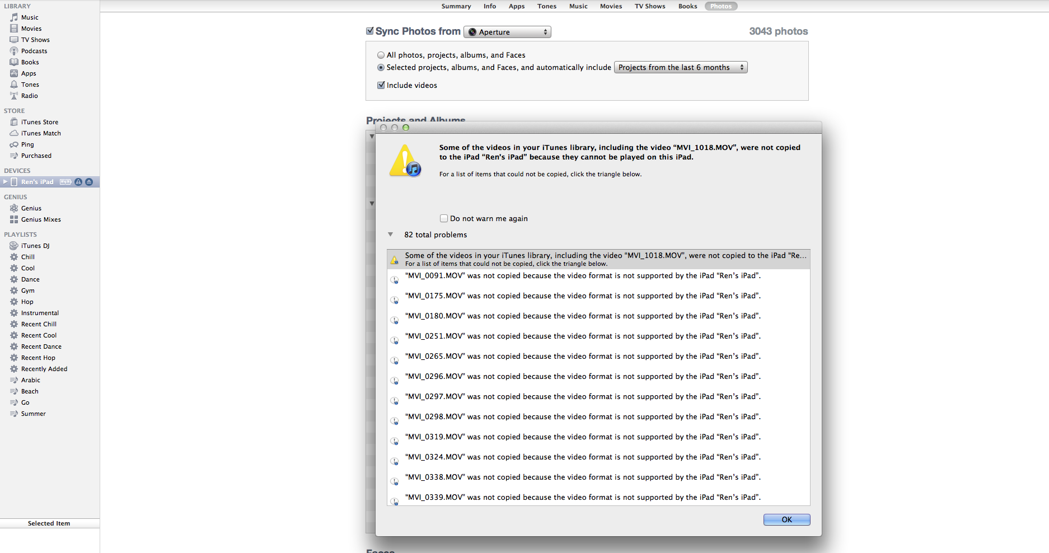
Task: Open the Instrumental smart playlist
Action: point(40,313)
